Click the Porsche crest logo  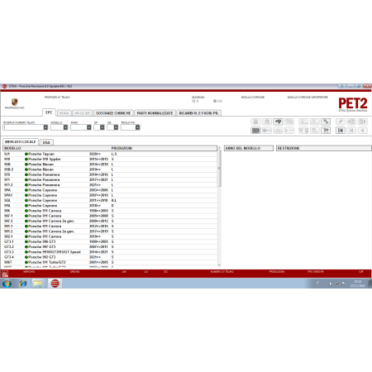(x=15, y=102)
